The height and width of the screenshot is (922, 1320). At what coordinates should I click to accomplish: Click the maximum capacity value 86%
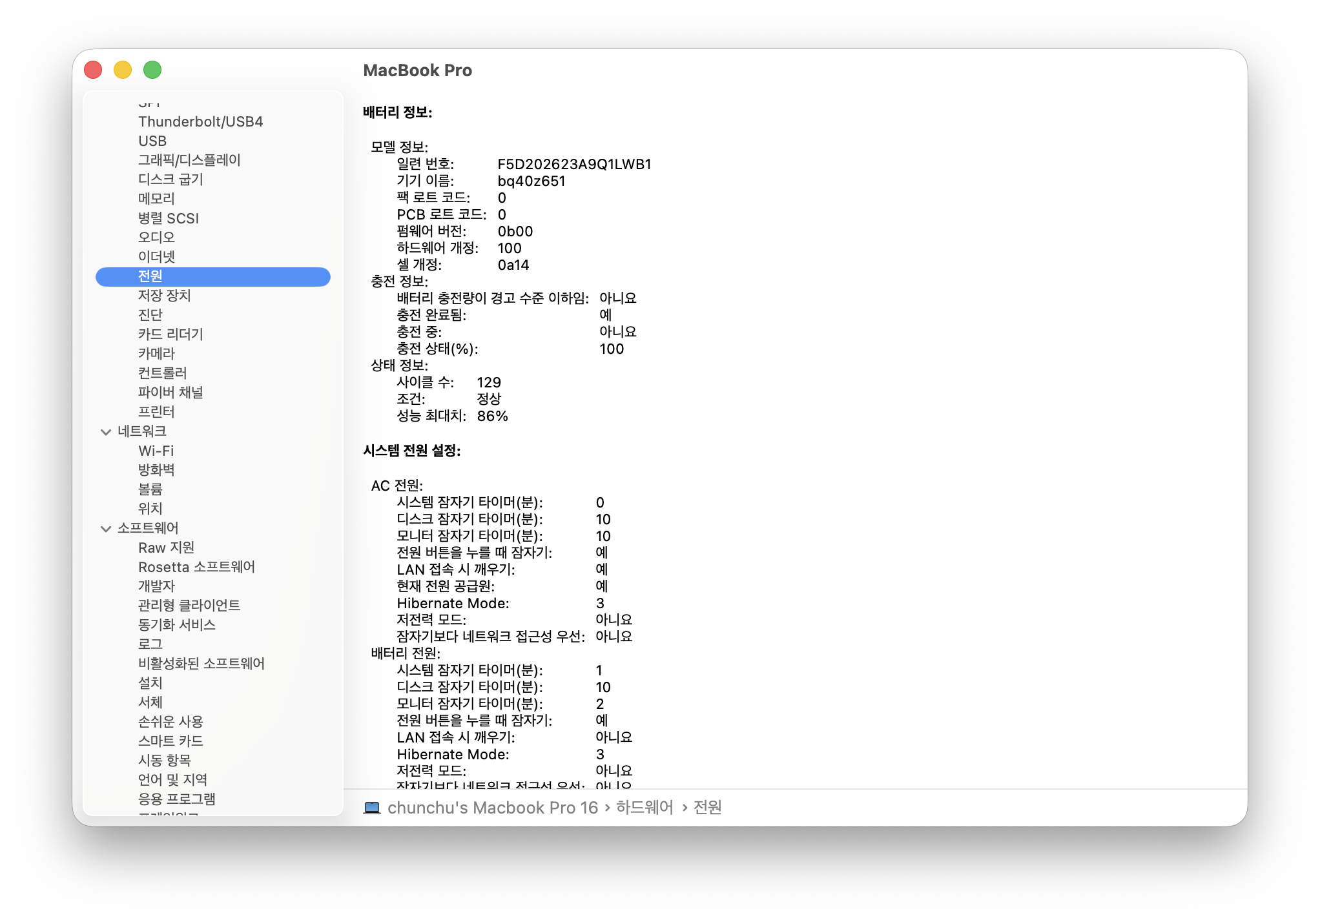coord(492,416)
